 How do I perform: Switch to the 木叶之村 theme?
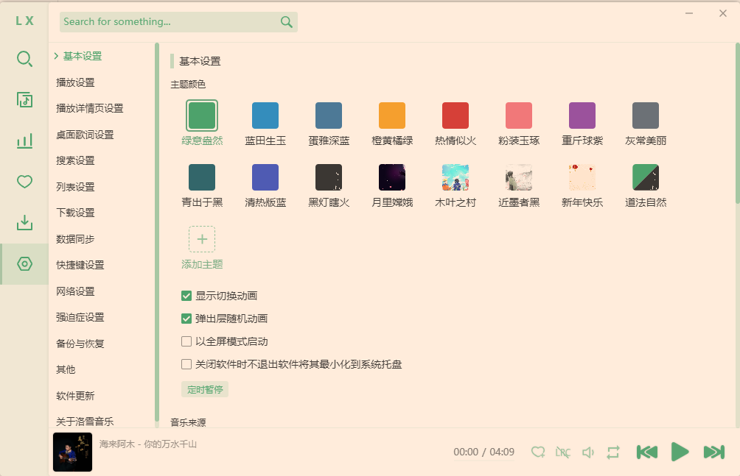click(x=455, y=177)
